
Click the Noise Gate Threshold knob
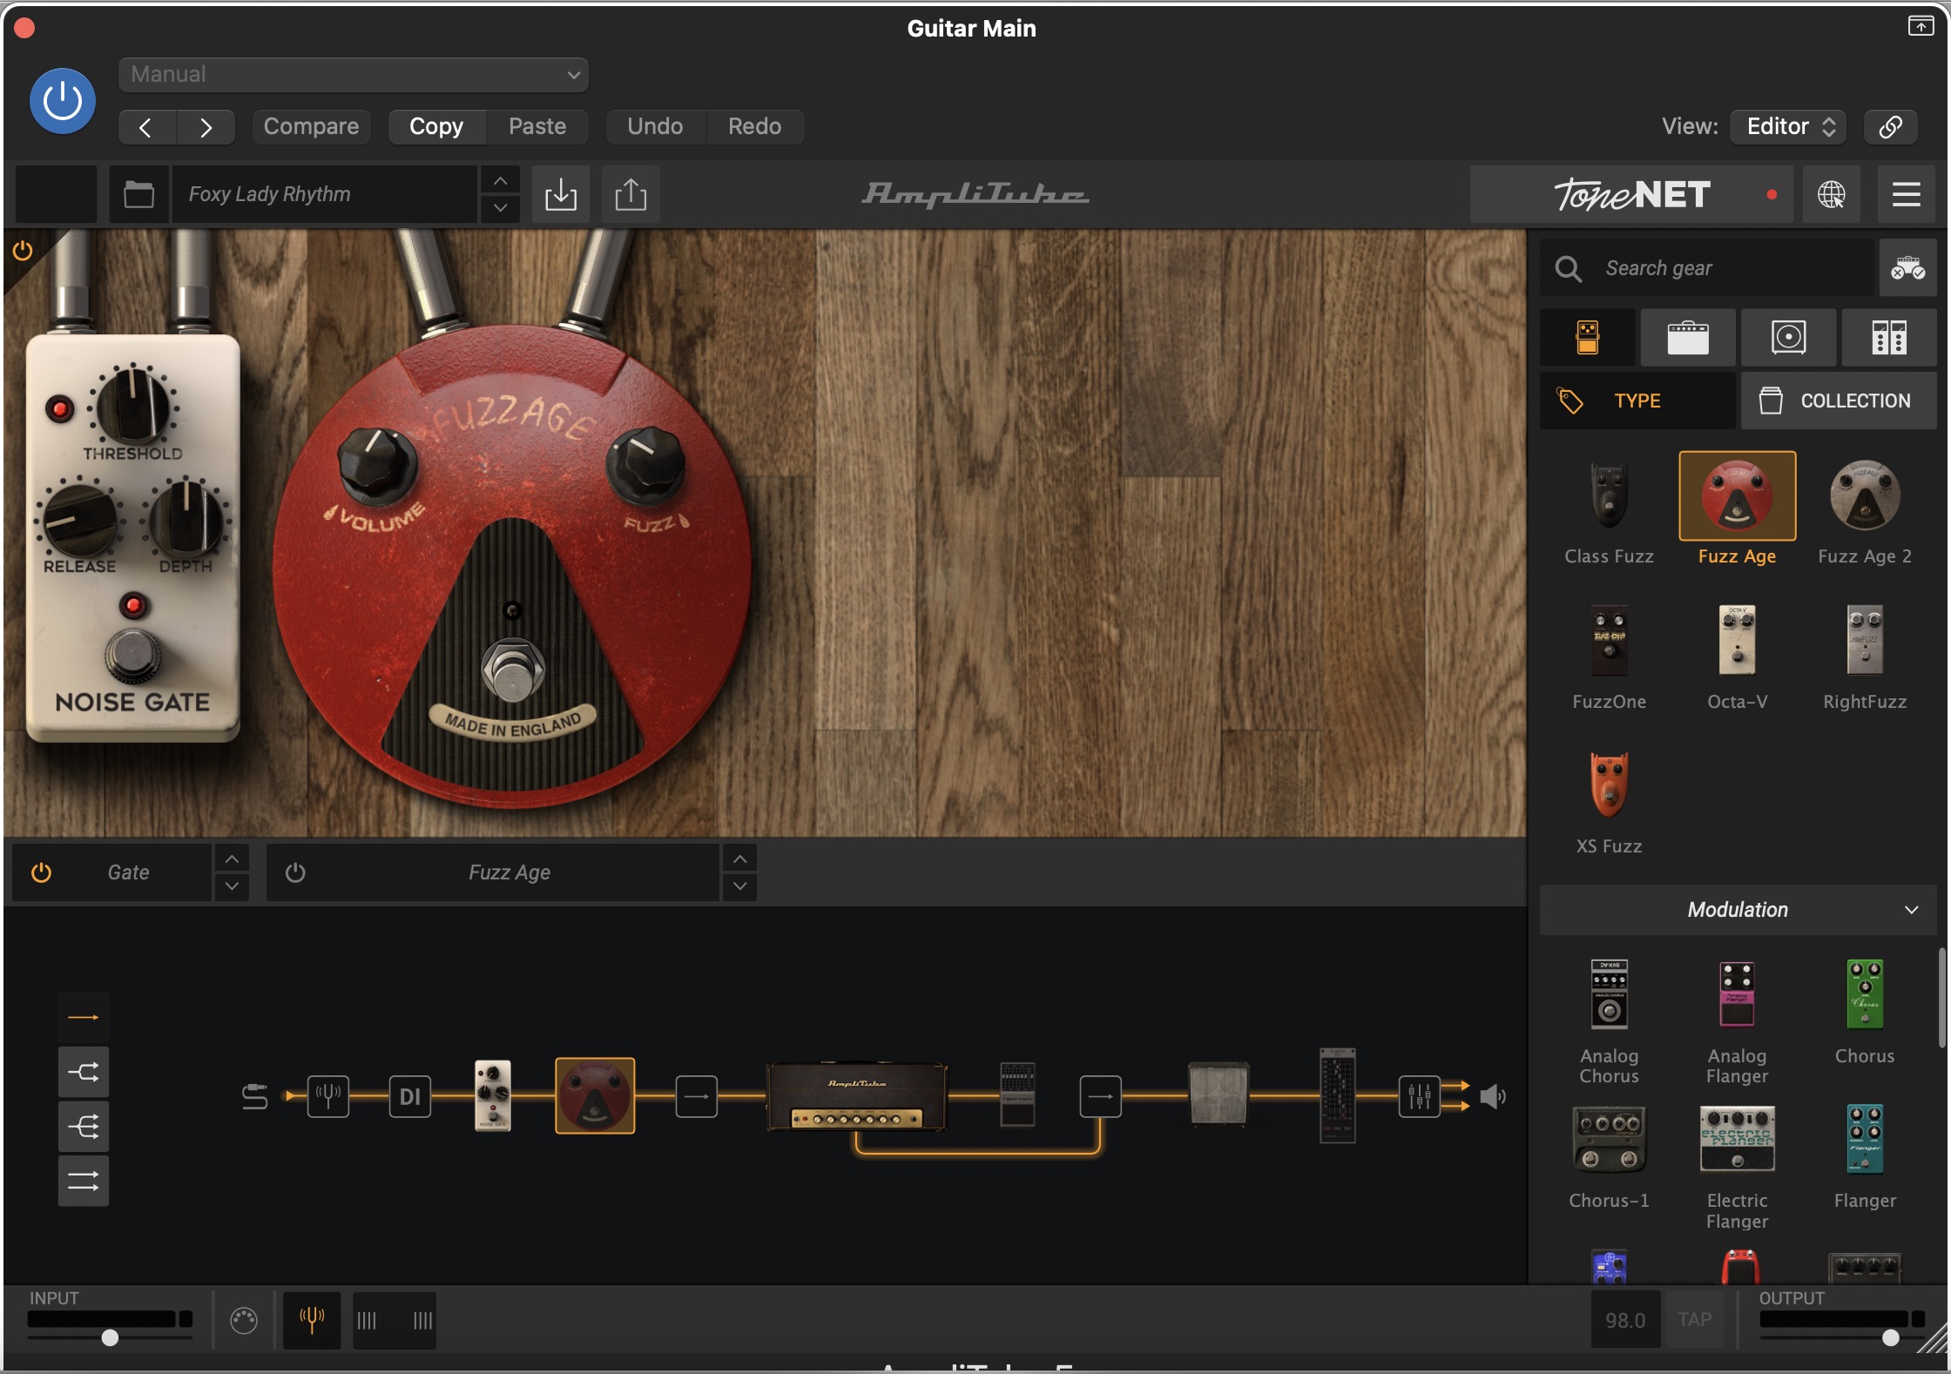pyautogui.click(x=132, y=406)
